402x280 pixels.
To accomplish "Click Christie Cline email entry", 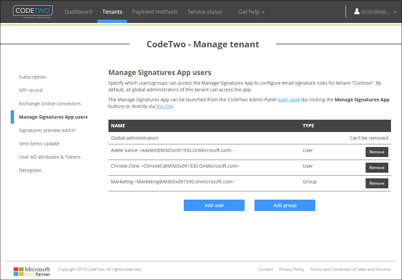I will coord(175,166).
